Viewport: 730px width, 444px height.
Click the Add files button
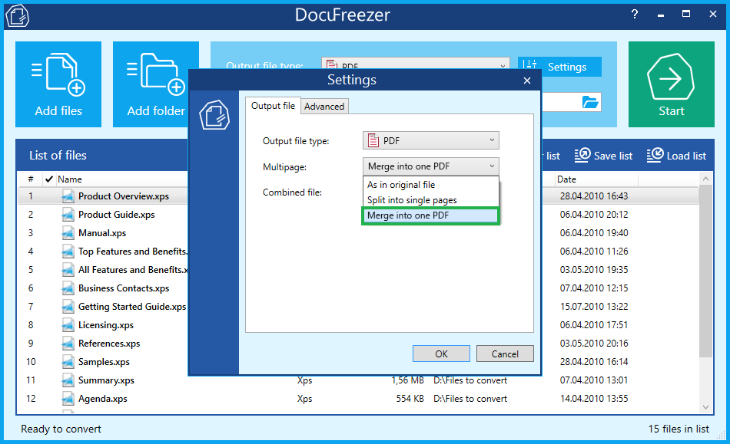58,84
